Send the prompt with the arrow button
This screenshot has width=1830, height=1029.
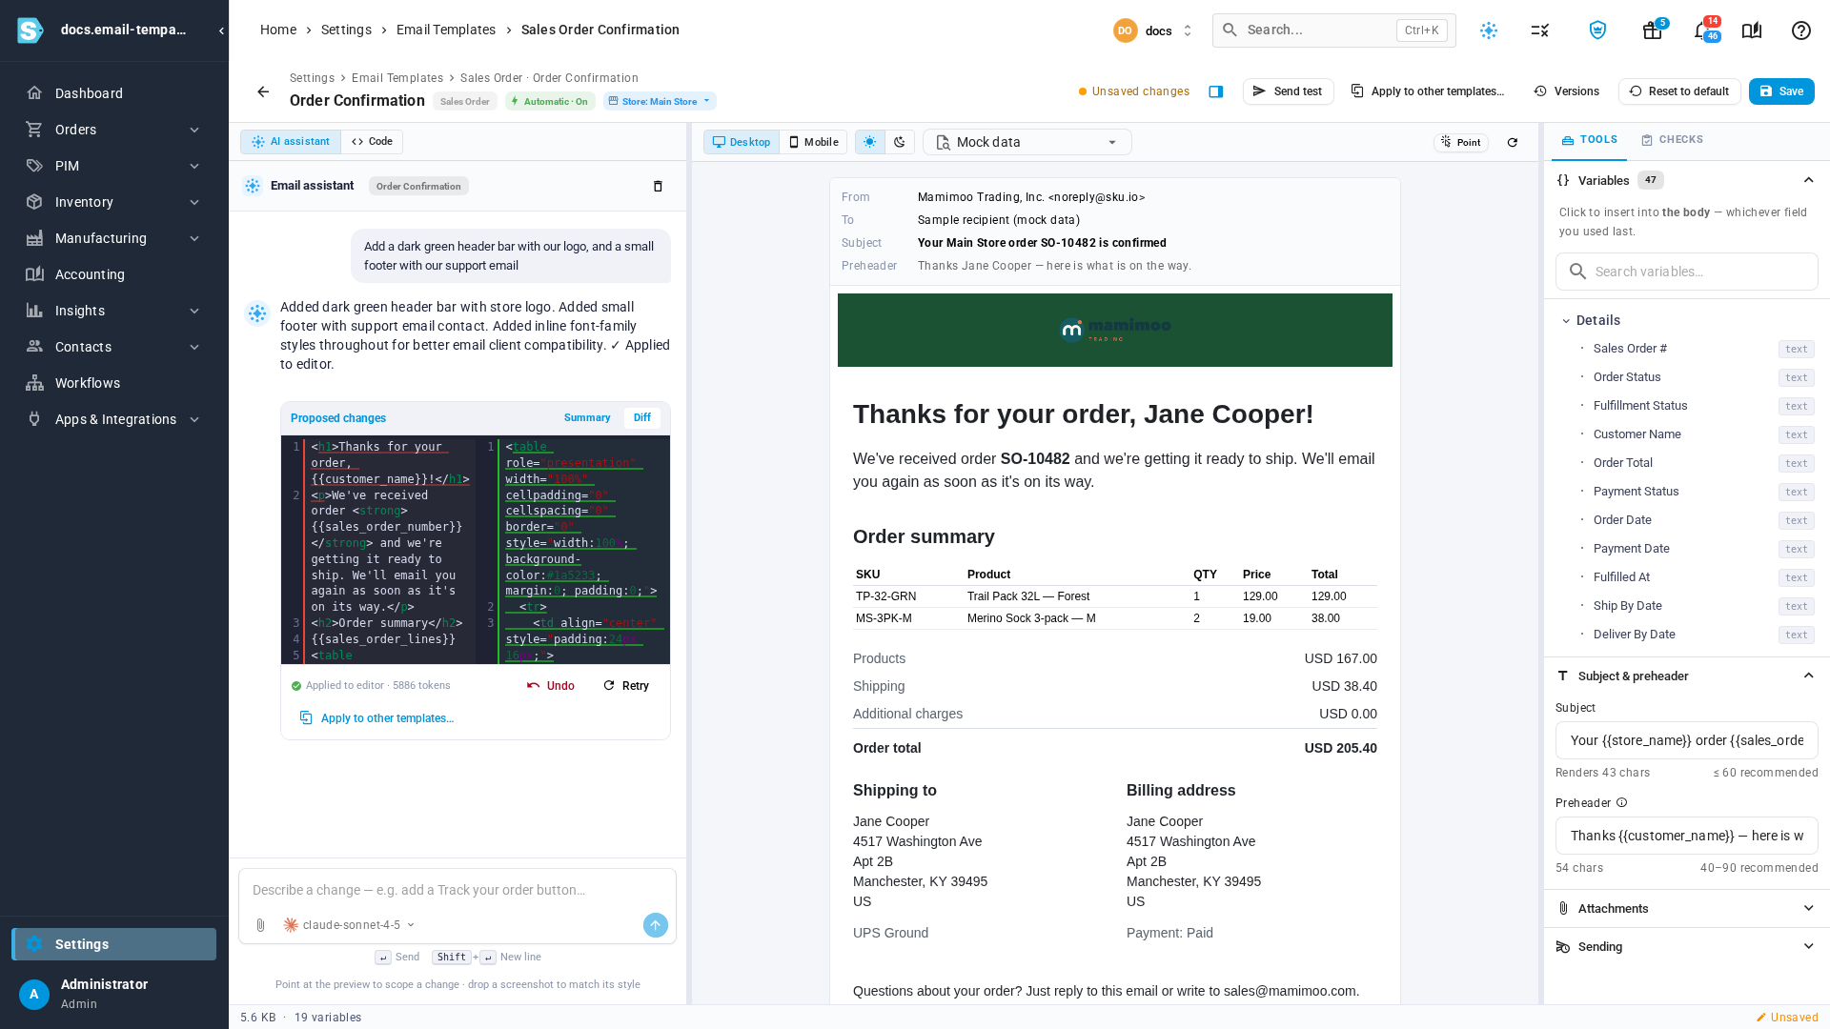656,925
